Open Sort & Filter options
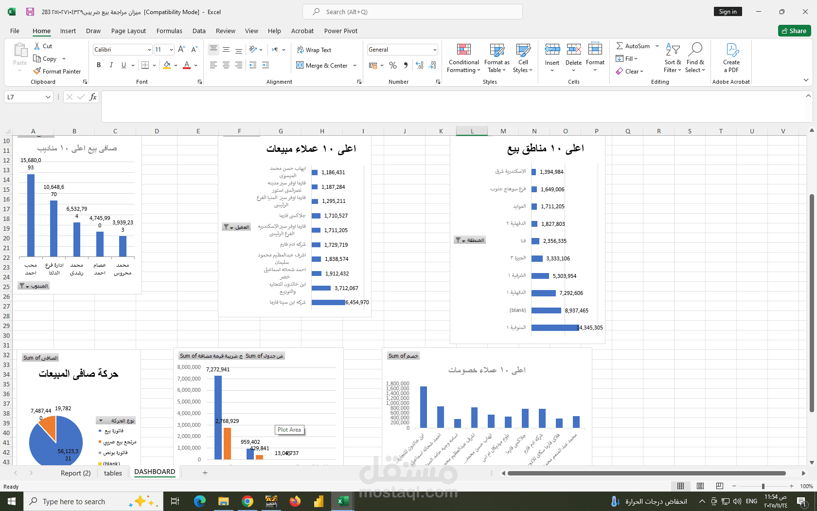 click(673, 58)
